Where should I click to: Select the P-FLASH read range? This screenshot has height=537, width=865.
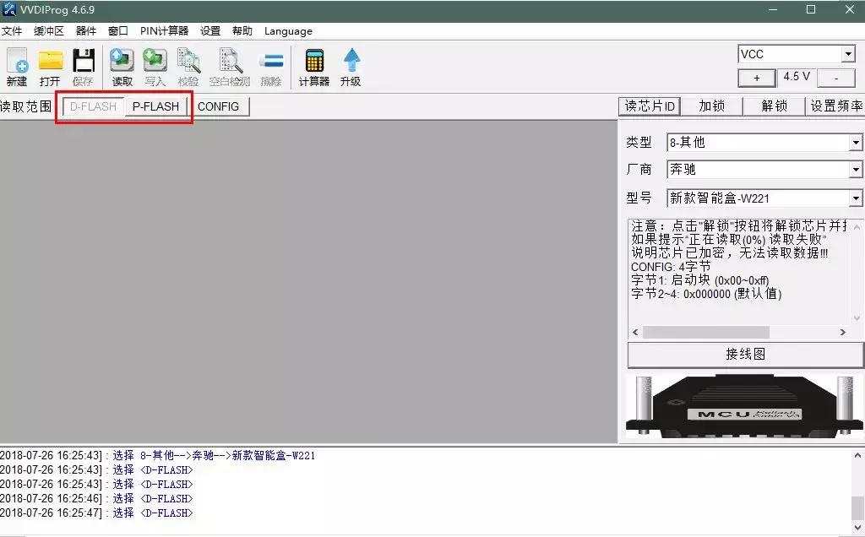155,106
